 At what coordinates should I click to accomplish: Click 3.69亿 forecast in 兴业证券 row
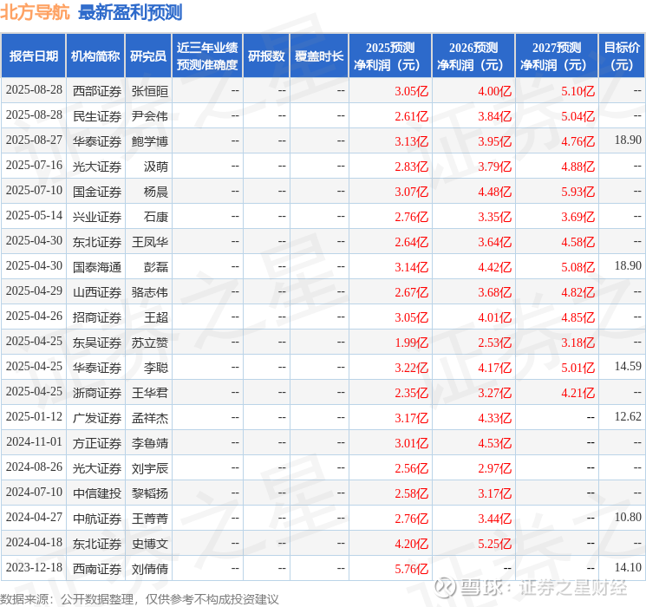click(578, 217)
